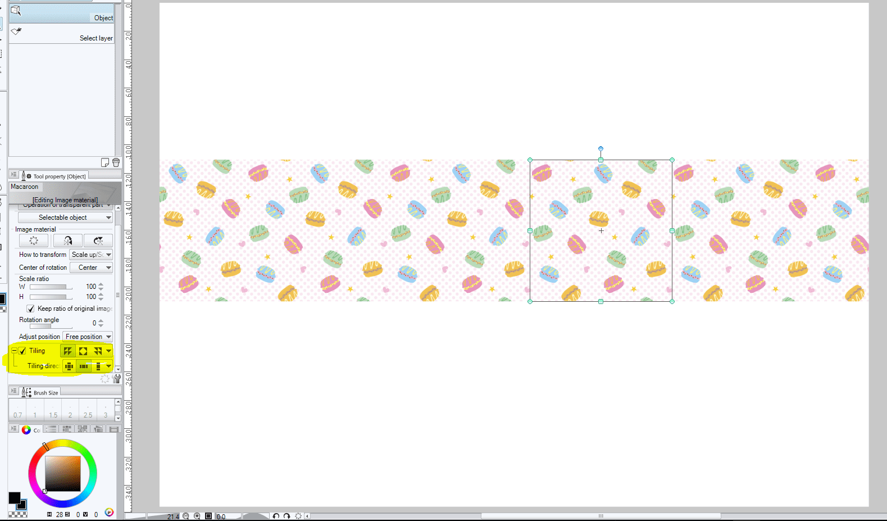Click the Rotation angle stepper arrows
The height and width of the screenshot is (521, 887).
[x=101, y=323]
